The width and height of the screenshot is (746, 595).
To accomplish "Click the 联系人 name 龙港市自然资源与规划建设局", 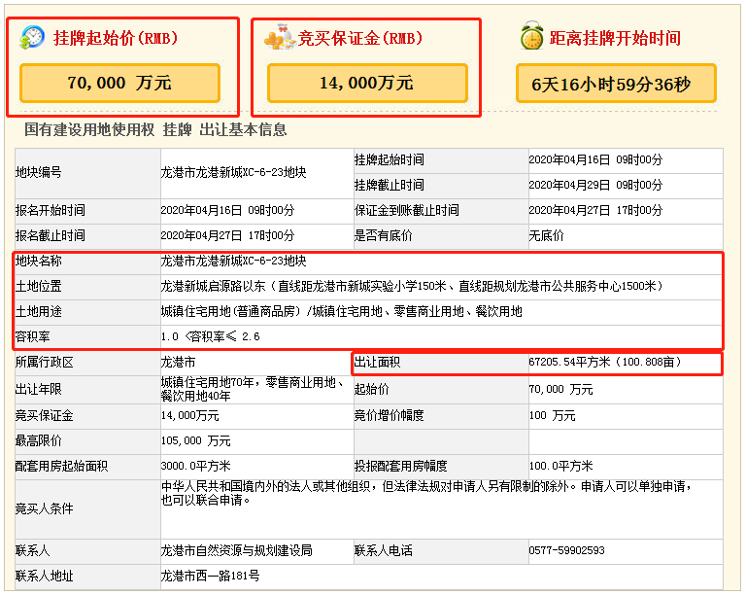I will [x=236, y=550].
